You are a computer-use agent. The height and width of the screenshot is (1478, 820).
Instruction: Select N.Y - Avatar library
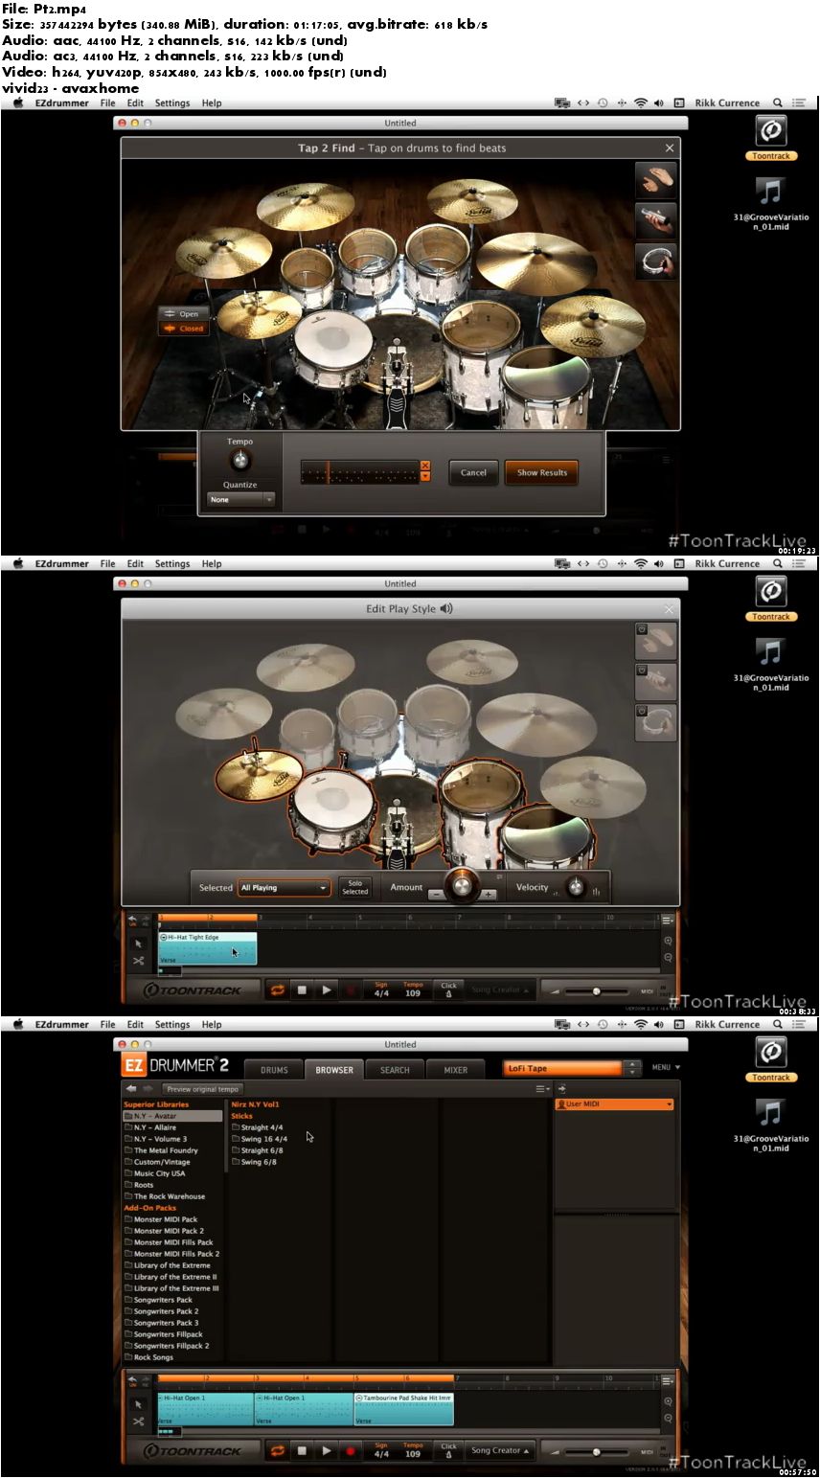pos(172,1116)
